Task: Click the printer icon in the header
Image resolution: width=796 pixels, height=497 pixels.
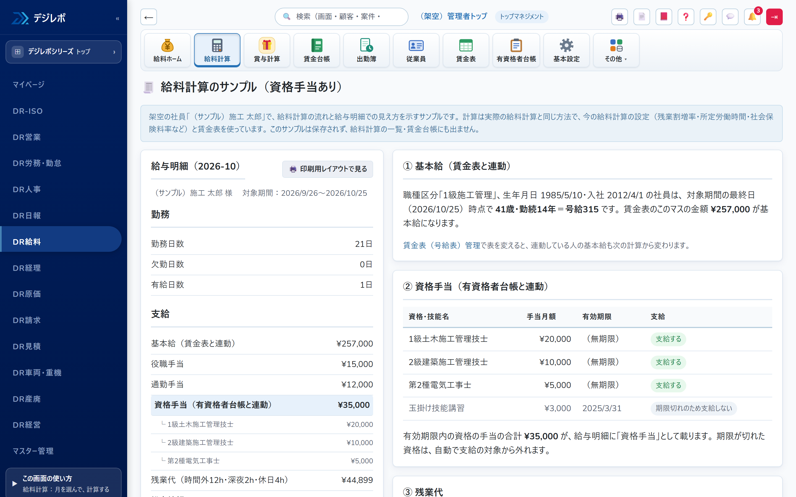Action: click(x=619, y=17)
